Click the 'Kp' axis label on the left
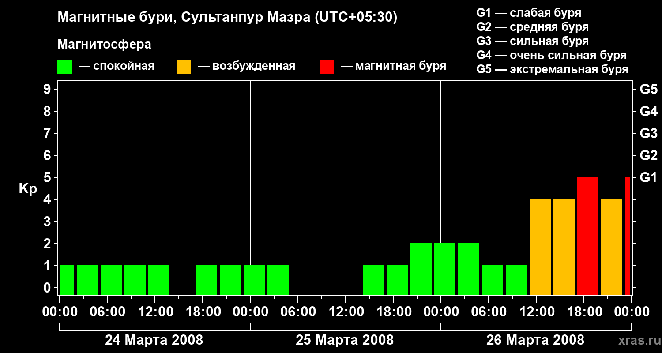Viewport: 662px width, 353px height. tap(28, 189)
